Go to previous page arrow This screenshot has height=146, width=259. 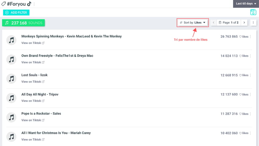[x=213, y=23]
